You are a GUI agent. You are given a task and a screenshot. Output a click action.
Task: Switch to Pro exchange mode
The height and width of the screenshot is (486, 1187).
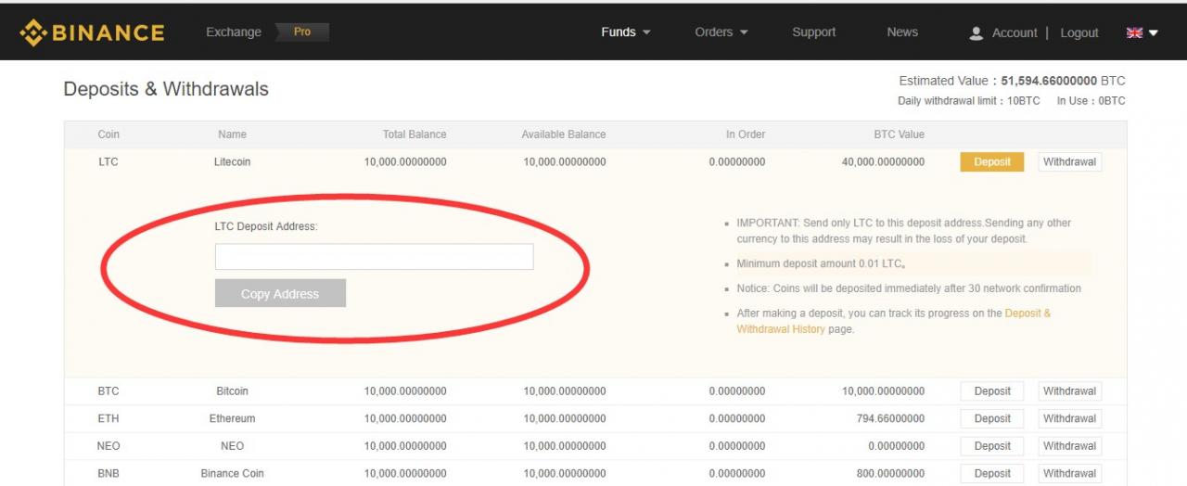tap(302, 32)
